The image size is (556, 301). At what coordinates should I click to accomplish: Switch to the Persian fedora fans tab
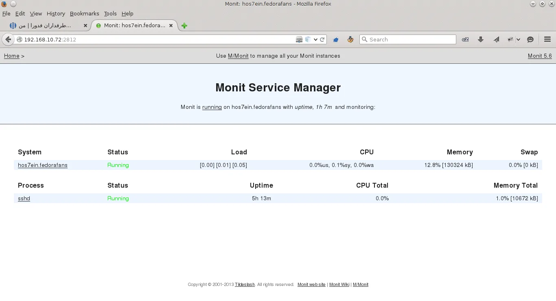pyautogui.click(x=45, y=25)
